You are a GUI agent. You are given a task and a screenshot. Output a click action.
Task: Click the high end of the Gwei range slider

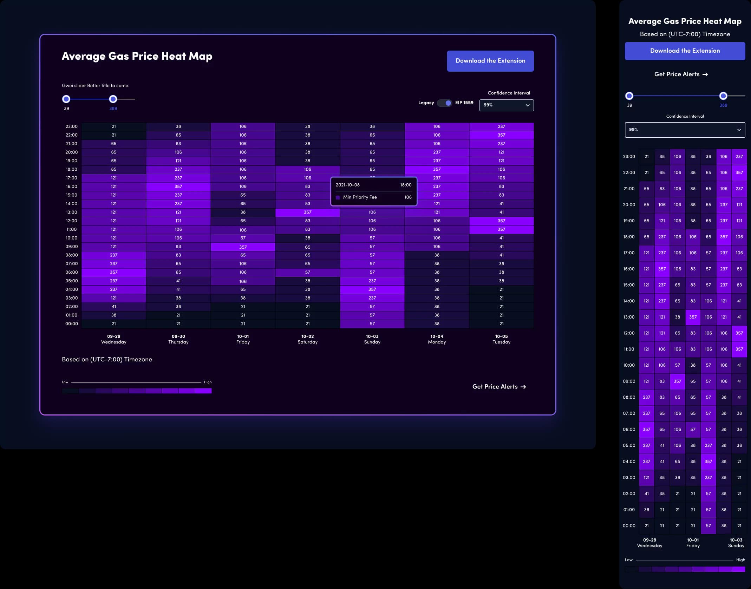pyautogui.click(x=112, y=99)
